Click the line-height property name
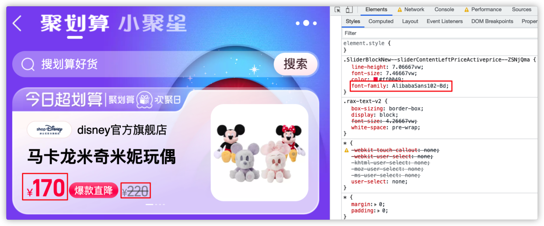The image size is (544, 226). 369,67
